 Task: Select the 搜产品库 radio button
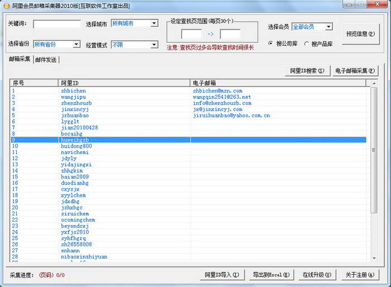307,43
